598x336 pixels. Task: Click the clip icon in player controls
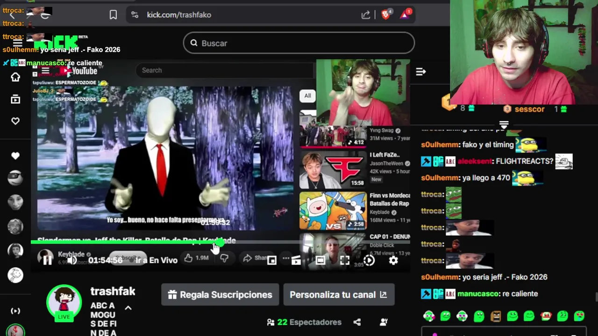(296, 260)
